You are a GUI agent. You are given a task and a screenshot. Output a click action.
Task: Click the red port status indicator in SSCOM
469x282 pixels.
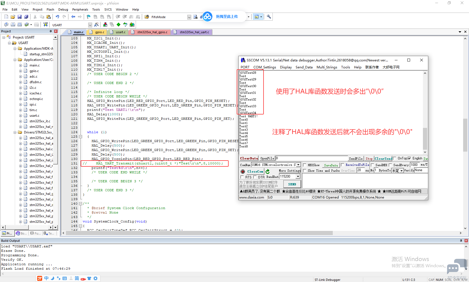click(243, 171)
